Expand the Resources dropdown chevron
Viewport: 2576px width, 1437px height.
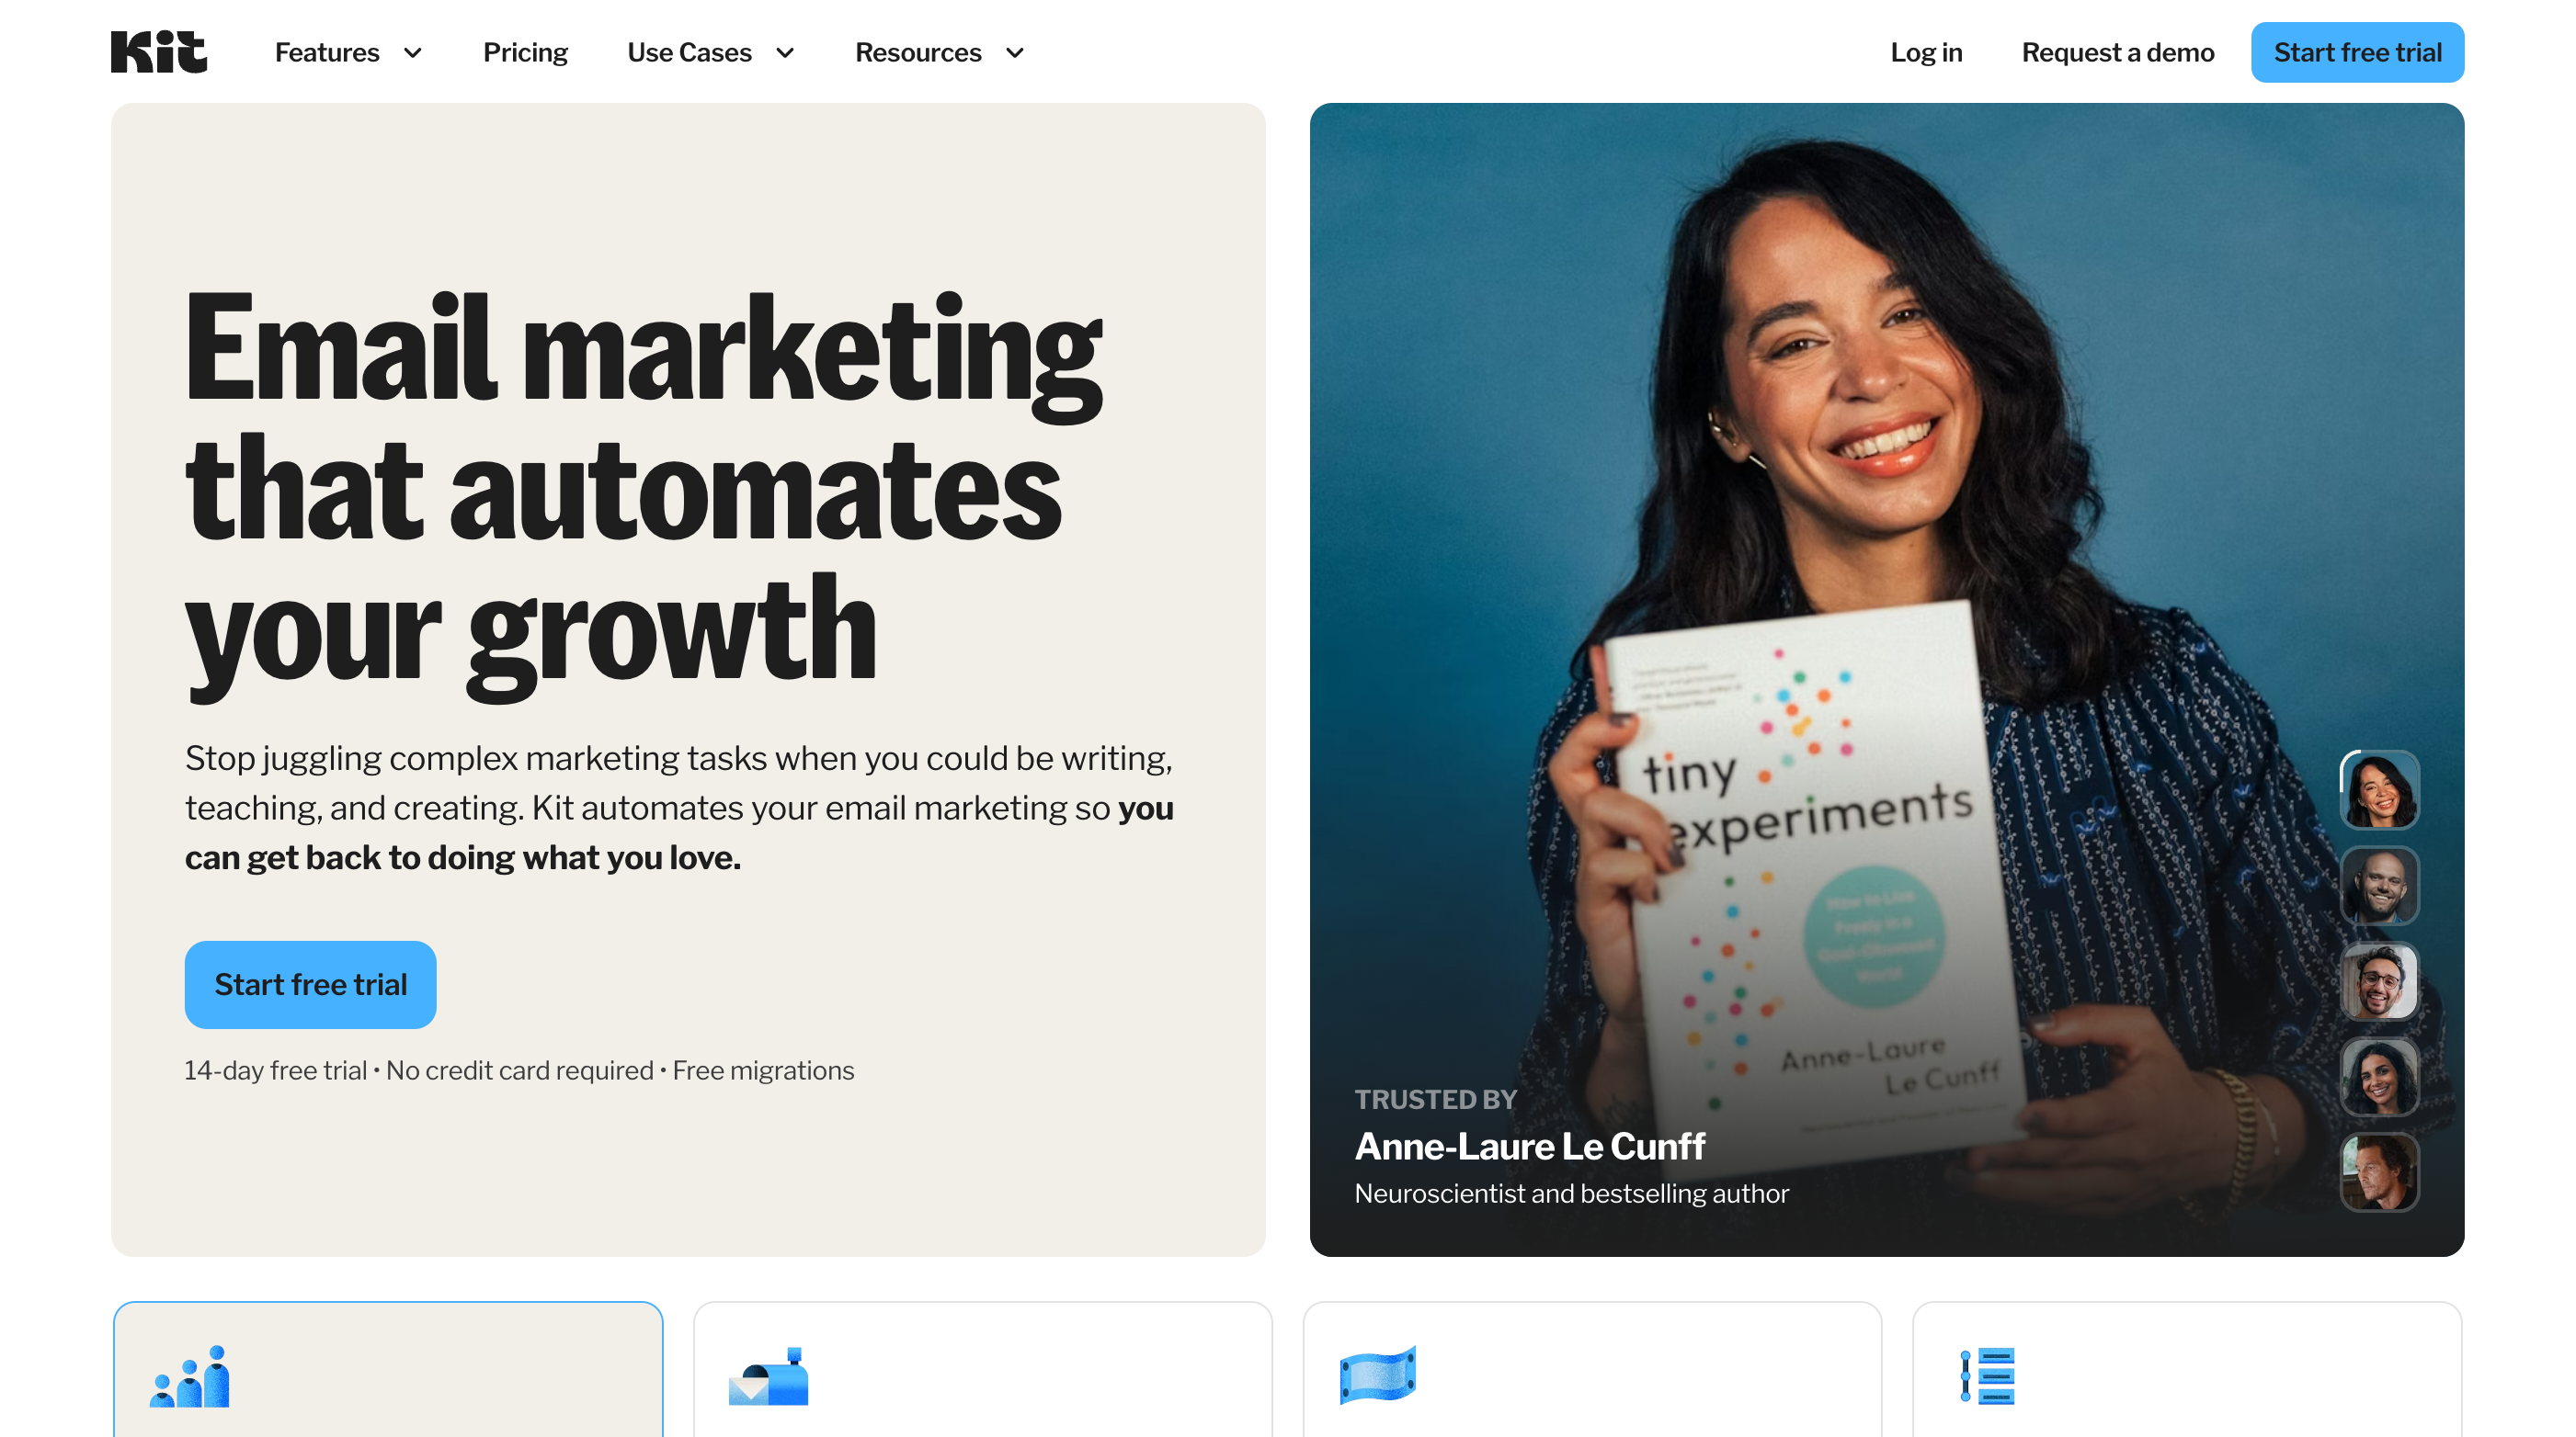1015,53
